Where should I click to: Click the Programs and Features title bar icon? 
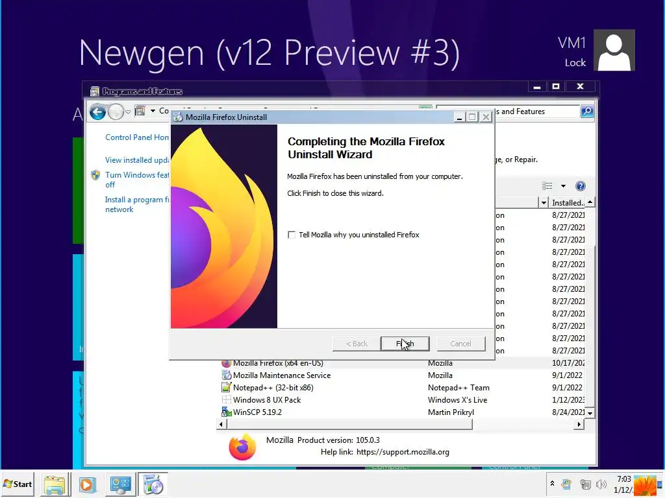pos(95,91)
